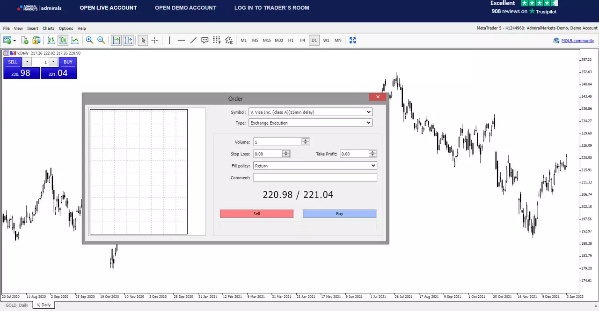Select the horizontal line drawing tool
599x311 pixels.
[x=182, y=40]
